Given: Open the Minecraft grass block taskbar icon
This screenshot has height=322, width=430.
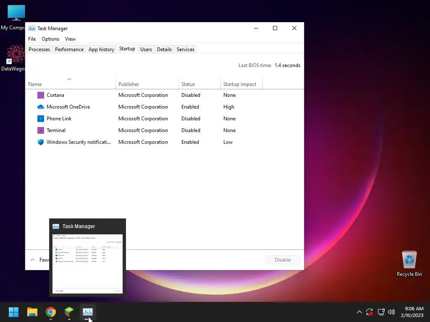Looking at the screenshot, I should (x=69, y=312).
